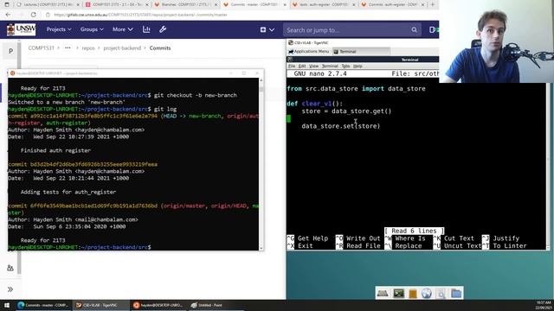The height and width of the screenshot is (311, 554).
Task: Switch to Untitled Paint taskbar item
Action: [216, 305]
